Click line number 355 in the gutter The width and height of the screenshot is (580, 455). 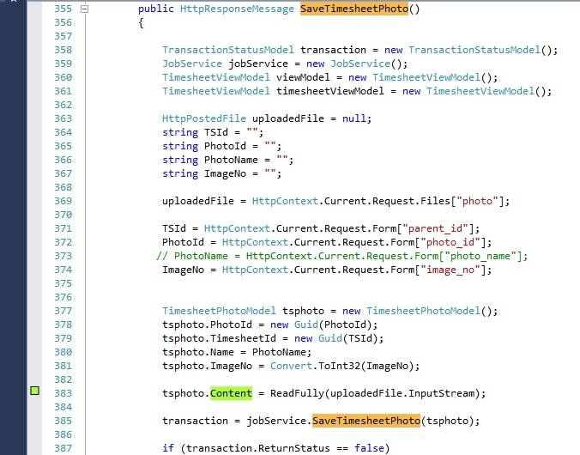[63, 9]
